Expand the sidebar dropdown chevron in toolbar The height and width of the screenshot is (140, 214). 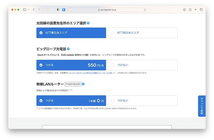[28, 10]
